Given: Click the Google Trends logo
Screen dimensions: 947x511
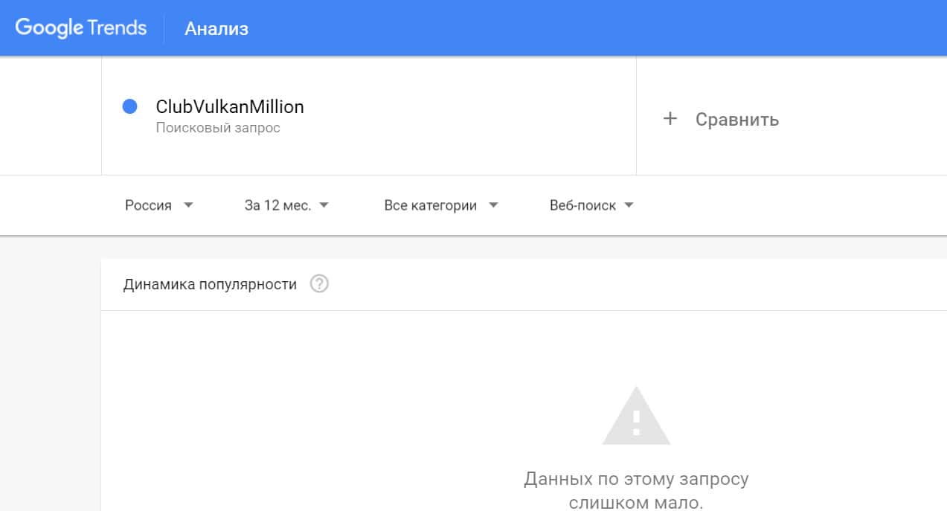Looking at the screenshot, I should pos(81,28).
